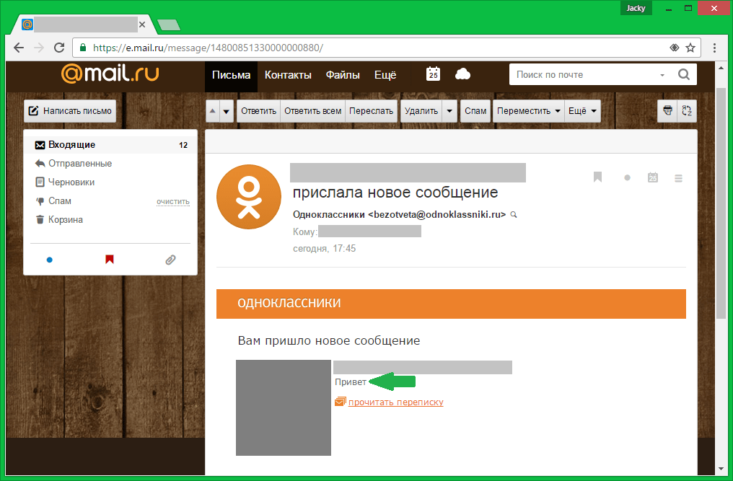Open the Mail.ru cloud icon
Viewport: 733px width, 481px height.
[462, 74]
